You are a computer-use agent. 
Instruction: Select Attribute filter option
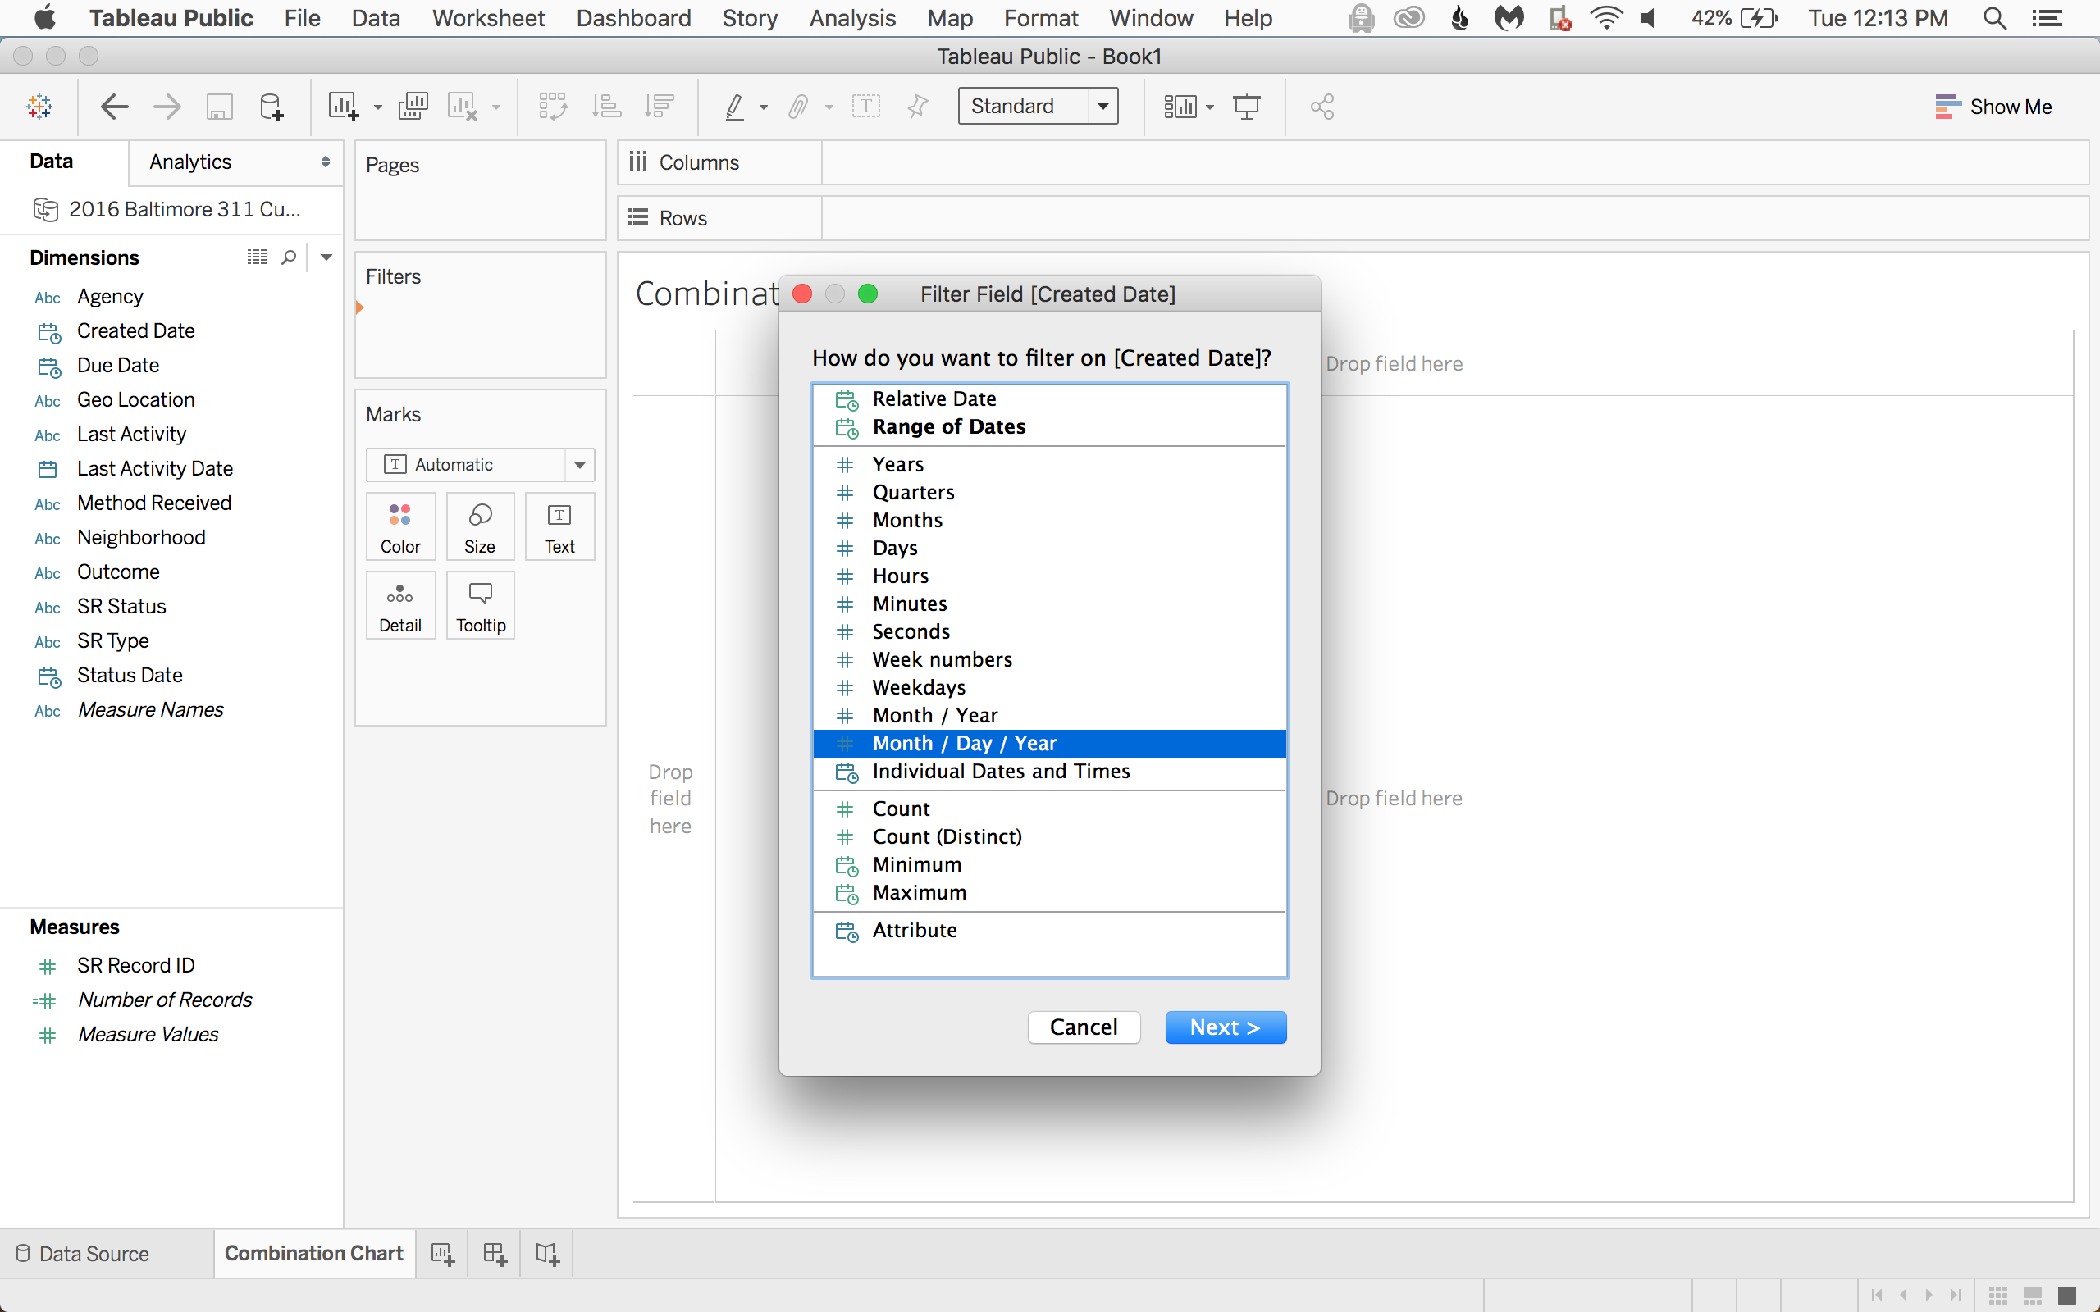coord(1049,930)
